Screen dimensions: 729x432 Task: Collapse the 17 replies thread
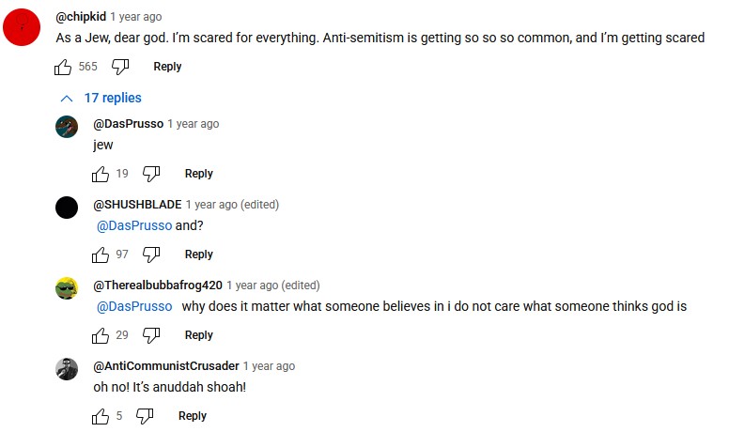tap(101, 98)
